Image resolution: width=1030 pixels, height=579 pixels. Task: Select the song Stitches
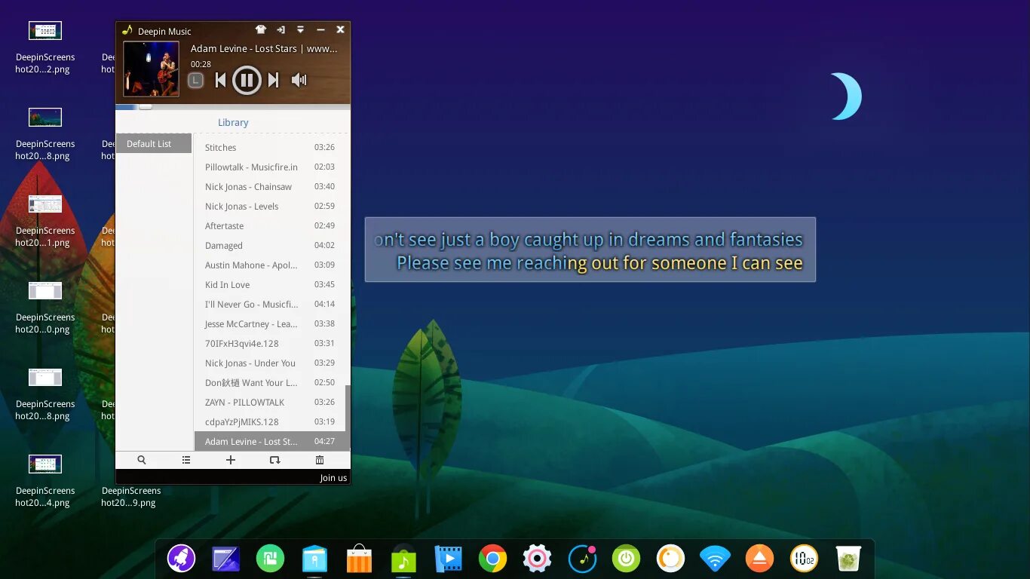click(x=269, y=148)
